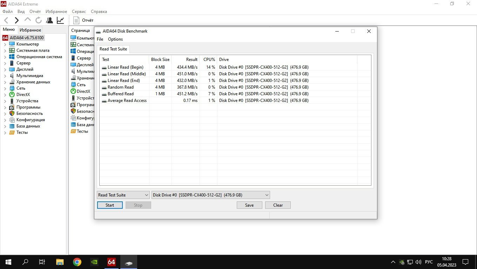Open the Файл menu

(x=7, y=12)
